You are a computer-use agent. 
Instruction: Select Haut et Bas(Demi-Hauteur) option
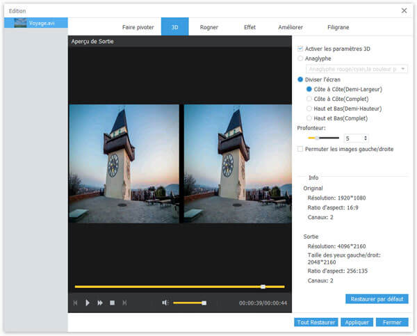(309, 109)
